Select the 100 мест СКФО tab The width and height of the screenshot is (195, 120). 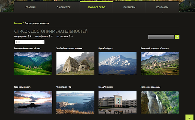[x=97, y=7]
